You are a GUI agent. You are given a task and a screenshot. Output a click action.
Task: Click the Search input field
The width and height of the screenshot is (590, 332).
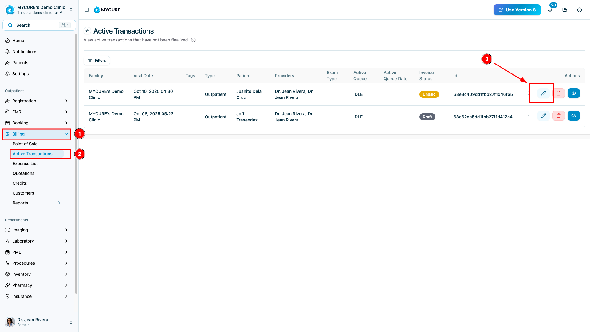39,25
